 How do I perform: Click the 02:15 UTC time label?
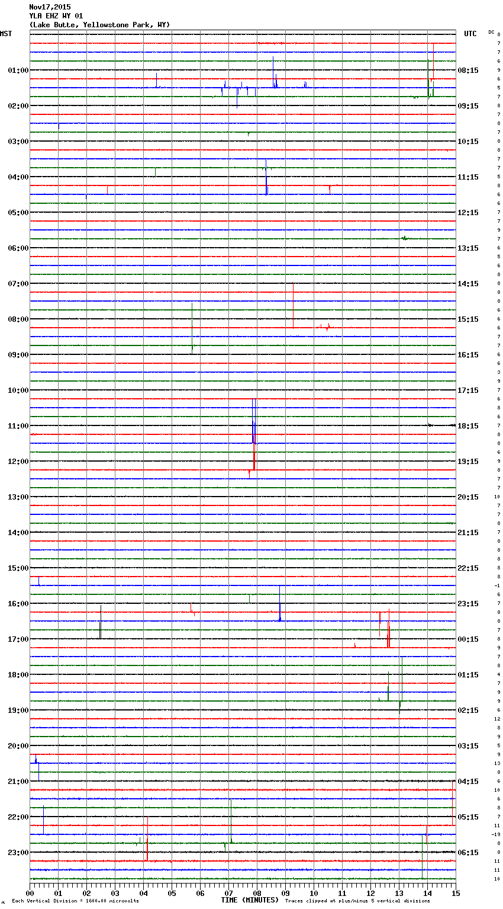(x=468, y=710)
